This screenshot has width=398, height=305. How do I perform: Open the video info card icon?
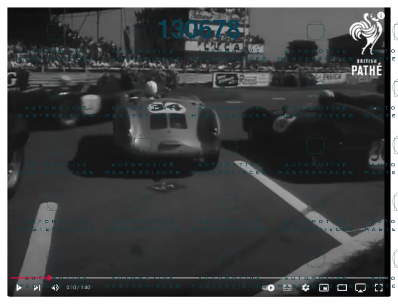[x=381, y=15]
